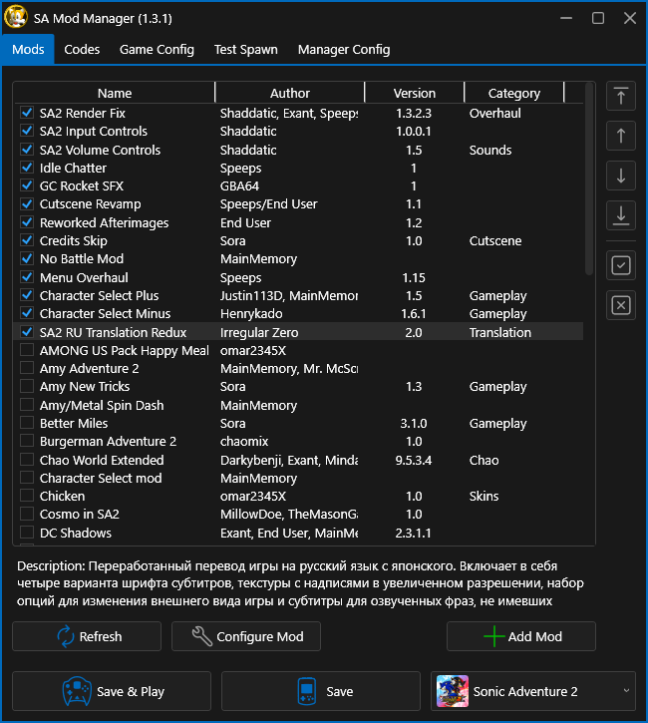Image resolution: width=648 pixels, height=723 pixels.
Task: Move selected mod to bottom of list
Action: [x=621, y=215]
